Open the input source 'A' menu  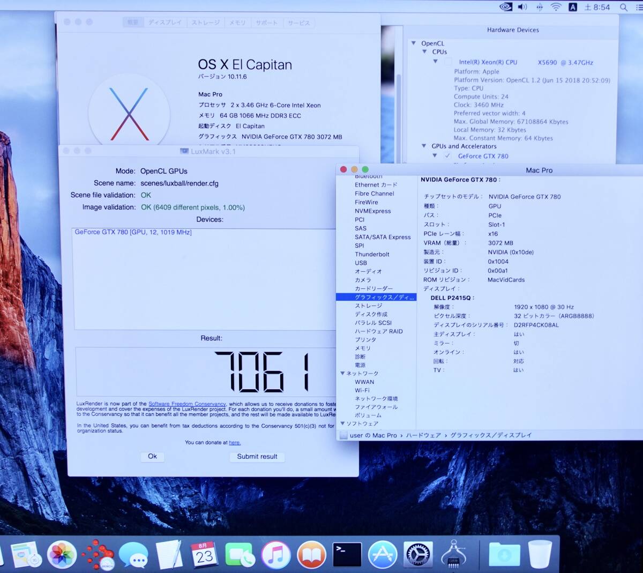[x=573, y=7]
